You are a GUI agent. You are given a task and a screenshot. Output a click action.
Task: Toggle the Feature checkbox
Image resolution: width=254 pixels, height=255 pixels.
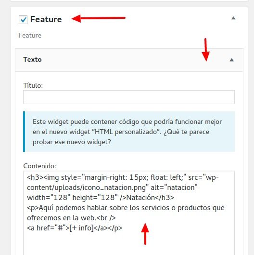[x=23, y=20]
